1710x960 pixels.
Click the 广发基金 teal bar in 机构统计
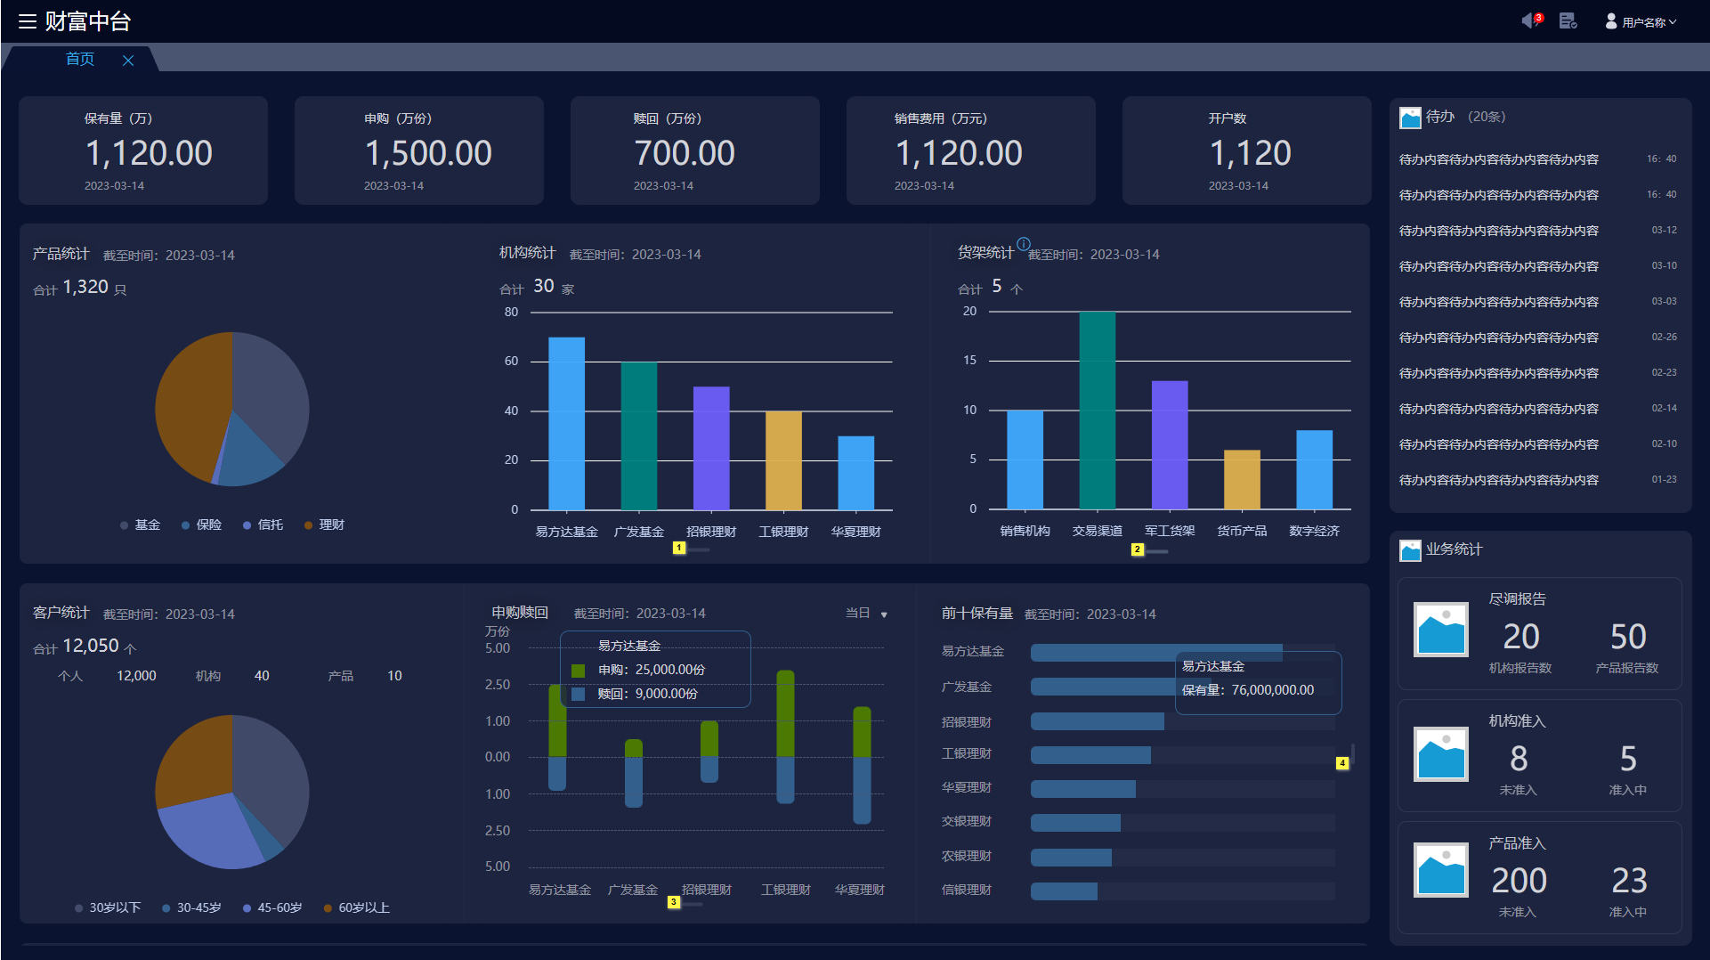pos(639,435)
